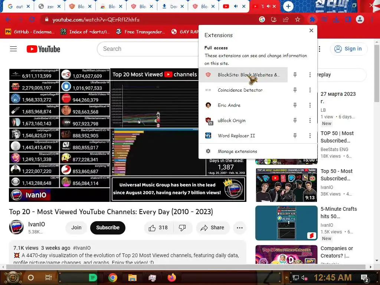Open the Chrome profile avatar

[x=360, y=19]
